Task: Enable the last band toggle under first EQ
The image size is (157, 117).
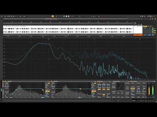Action: [42, 97]
